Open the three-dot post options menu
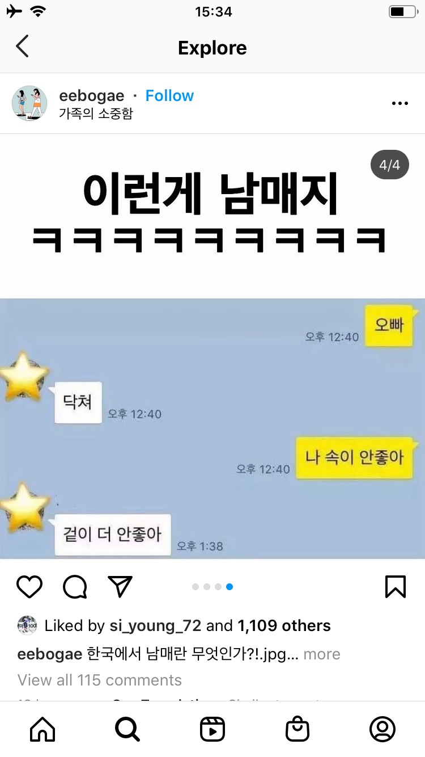Viewport: 425px width, 757px height. point(400,103)
